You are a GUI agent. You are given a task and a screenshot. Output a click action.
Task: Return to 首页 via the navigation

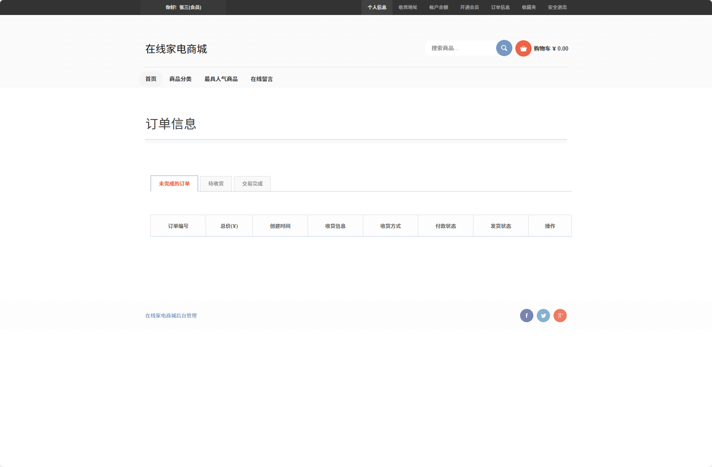pos(150,79)
